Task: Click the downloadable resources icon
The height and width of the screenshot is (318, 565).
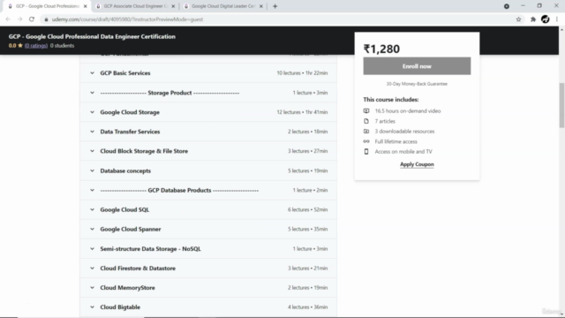Action: pos(366,132)
